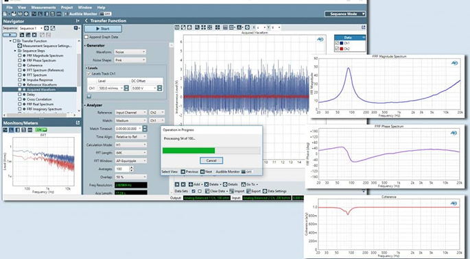Toggle Ch1 visibility in Data legend
470x259 pixels.
pyautogui.click(x=337, y=43)
